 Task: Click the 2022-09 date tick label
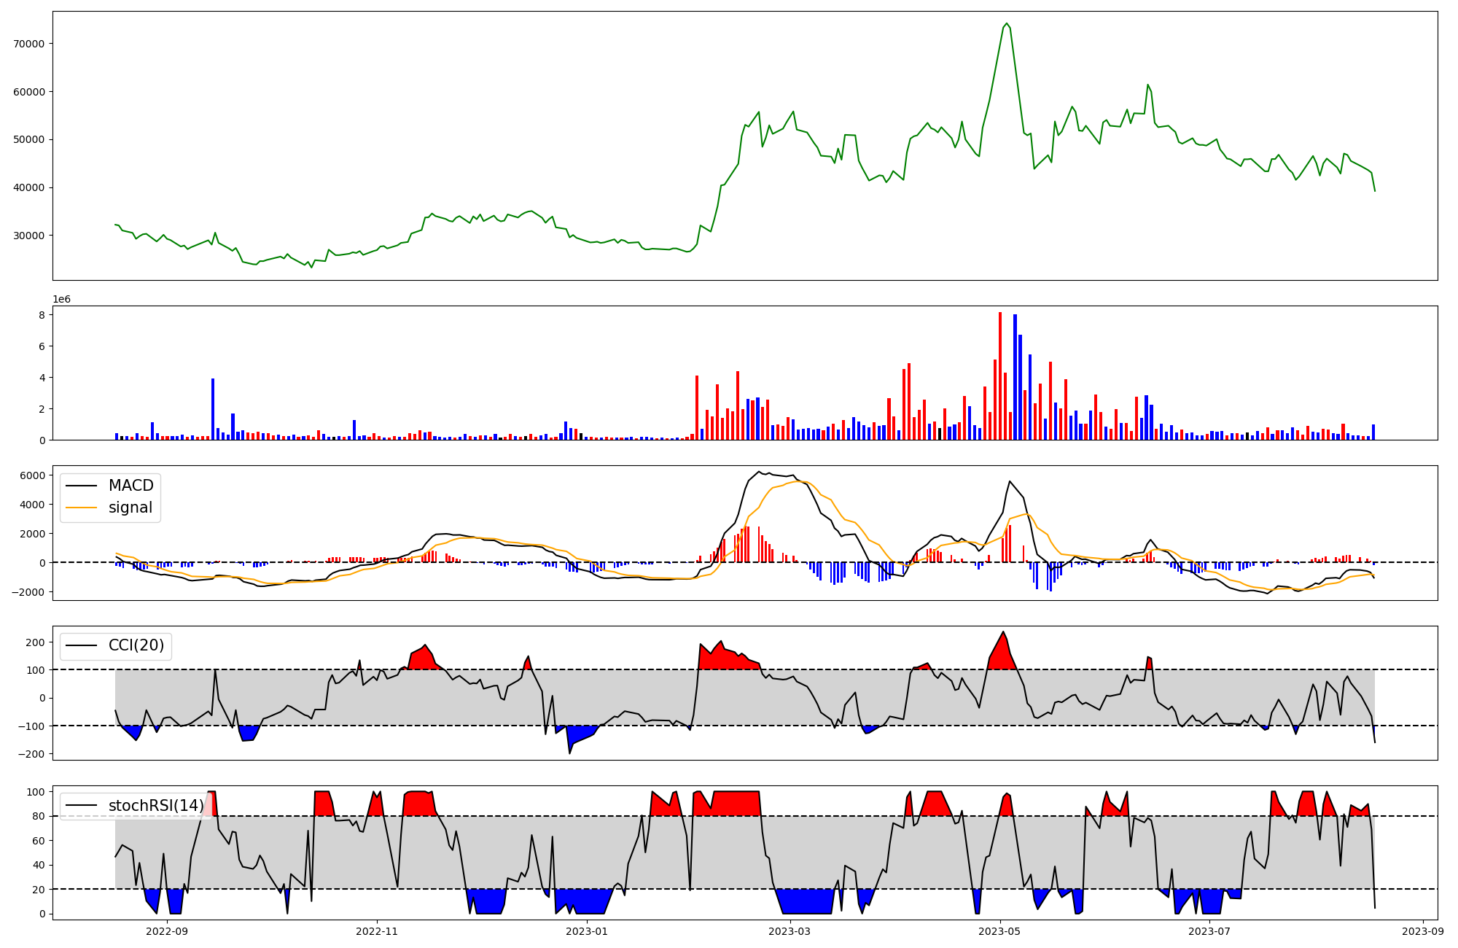pyautogui.click(x=167, y=931)
